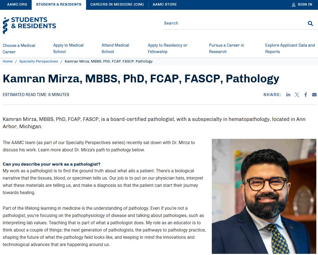The height and width of the screenshot is (255, 318).
Task: Click inside the Search input field
Action: [x=224, y=23]
